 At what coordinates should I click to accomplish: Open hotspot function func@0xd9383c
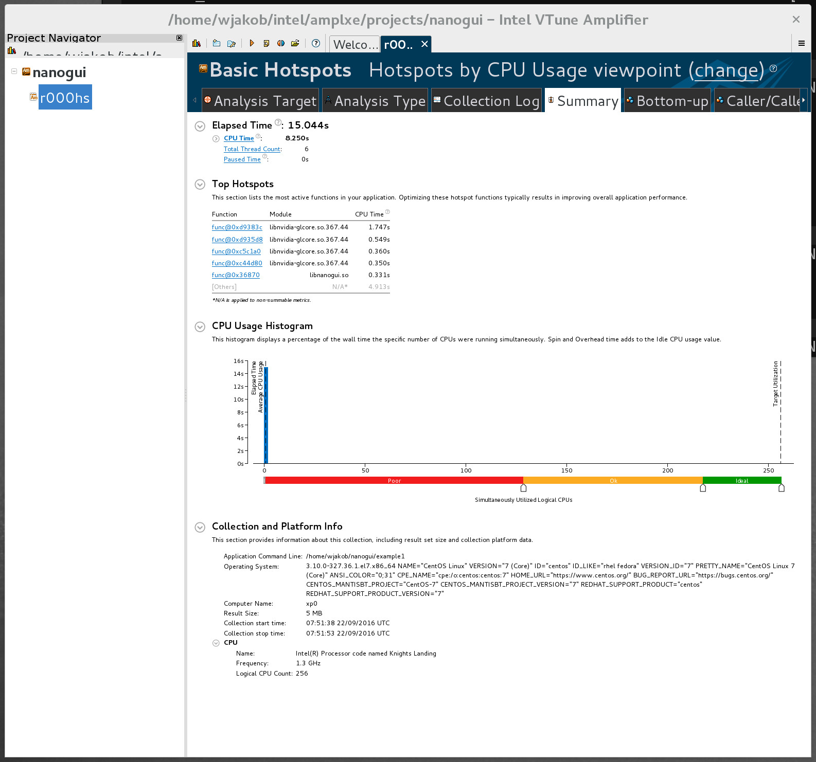tap(237, 227)
